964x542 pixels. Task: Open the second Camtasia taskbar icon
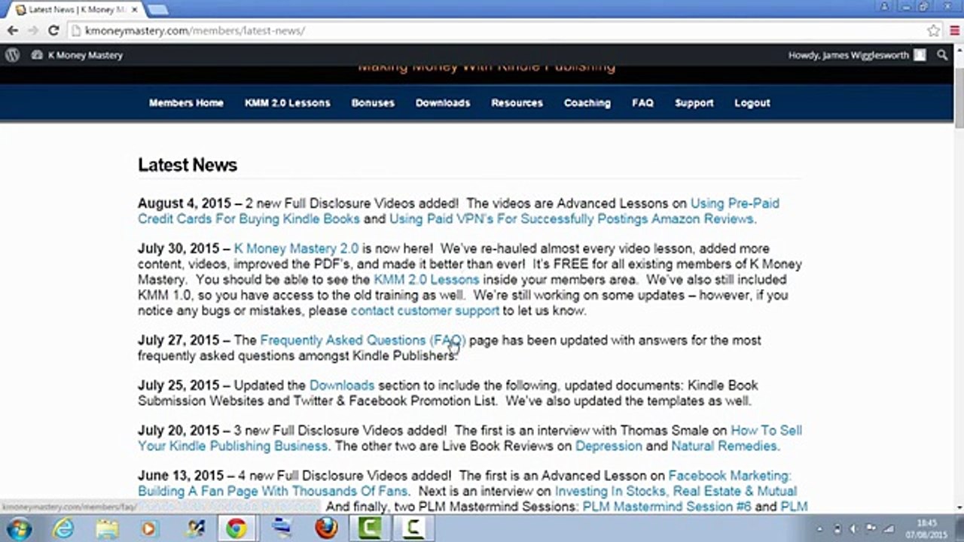tap(413, 528)
